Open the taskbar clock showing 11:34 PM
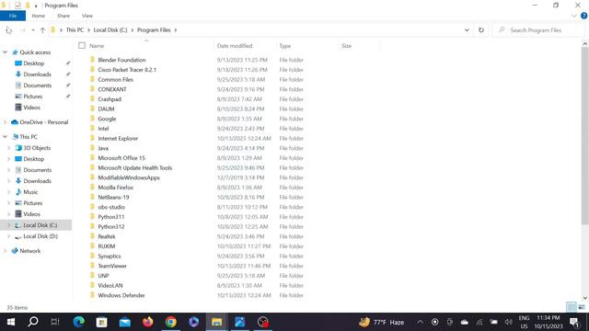Image resolution: width=589 pixels, height=331 pixels. point(549,322)
